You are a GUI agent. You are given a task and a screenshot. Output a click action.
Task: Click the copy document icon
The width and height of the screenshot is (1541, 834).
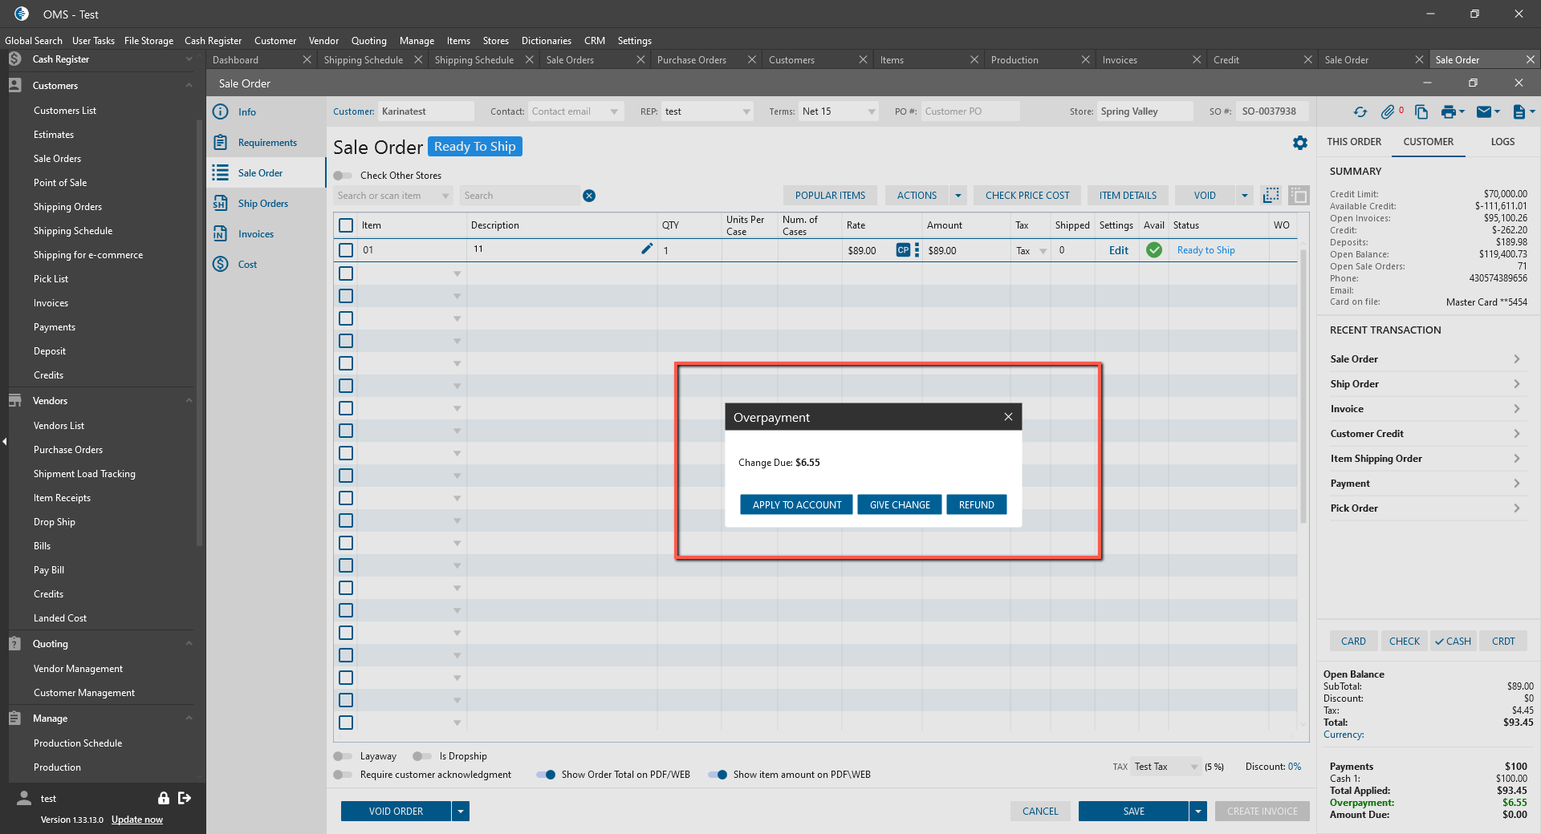(x=1421, y=112)
